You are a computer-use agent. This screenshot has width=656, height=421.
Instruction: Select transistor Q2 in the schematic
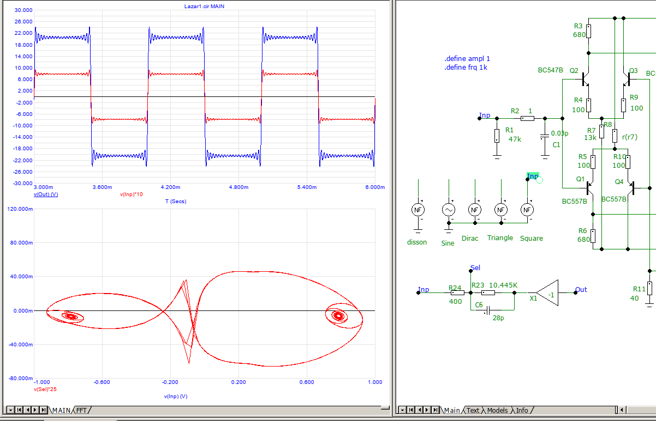pos(586,80)
